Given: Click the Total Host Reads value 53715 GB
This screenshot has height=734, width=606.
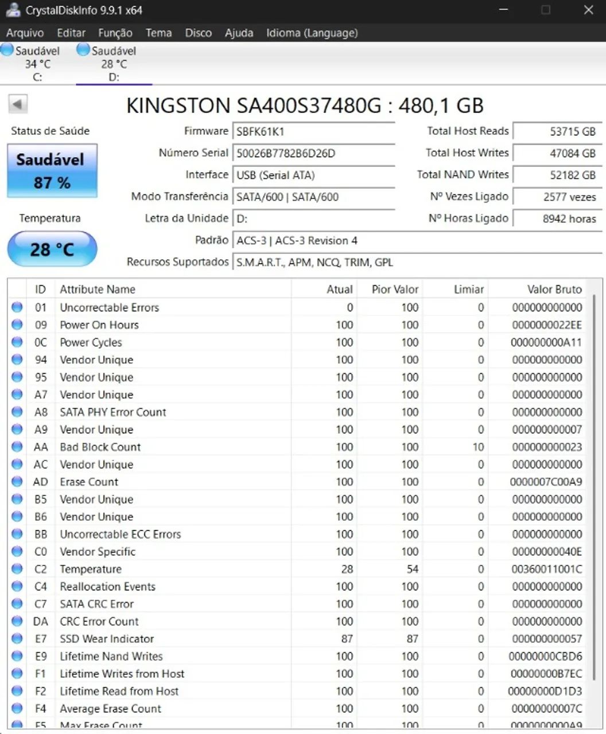Looking at the screenshot, I should tap(557, 131).
